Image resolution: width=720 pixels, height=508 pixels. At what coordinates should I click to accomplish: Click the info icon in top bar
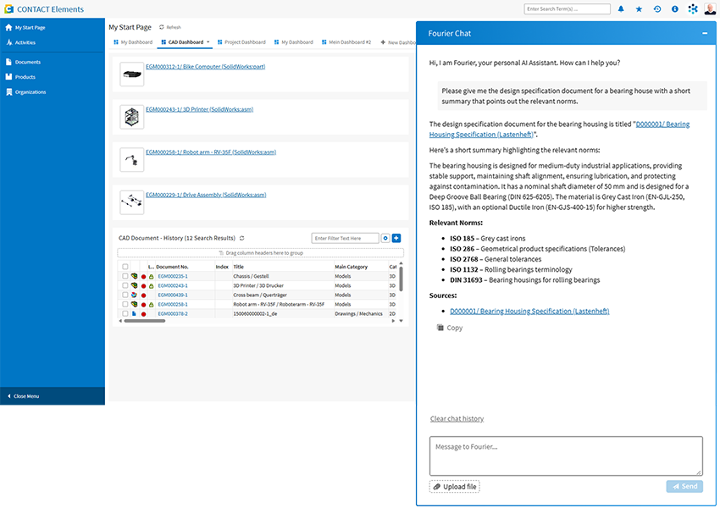(675, 9)
